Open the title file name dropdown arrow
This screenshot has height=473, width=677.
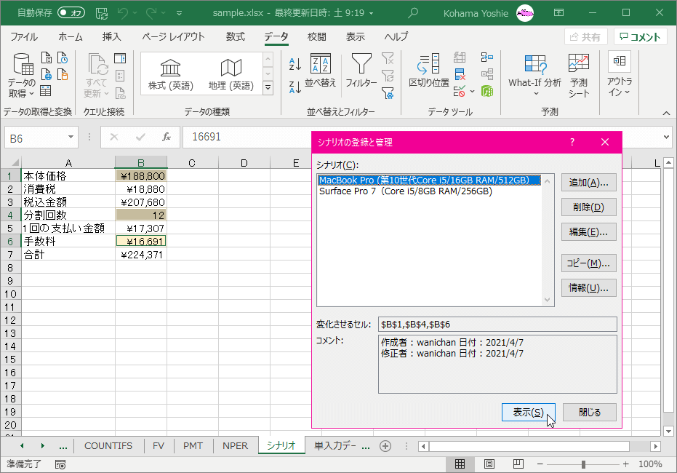pos(371,13)
